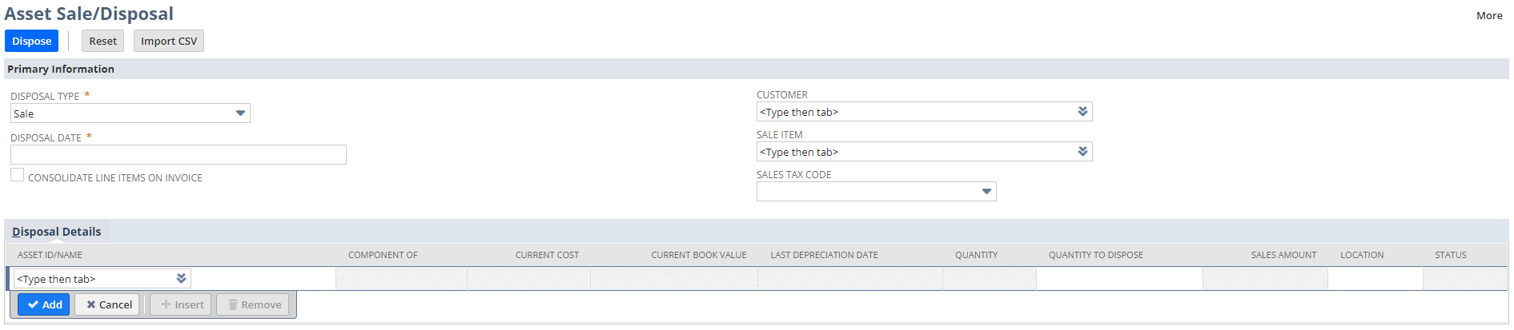Click the blue Dispose button
Screen dimensions: 1514x330
[x=31, y=41]
